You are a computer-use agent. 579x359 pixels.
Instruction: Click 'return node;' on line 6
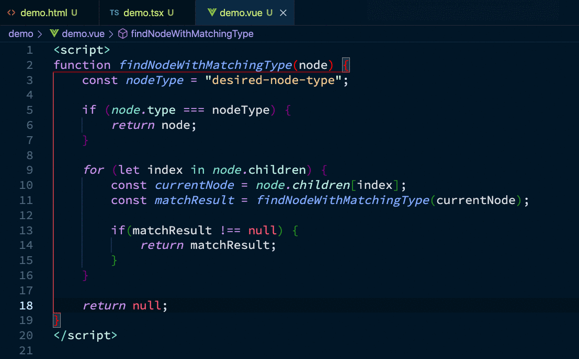pos(154,125)
